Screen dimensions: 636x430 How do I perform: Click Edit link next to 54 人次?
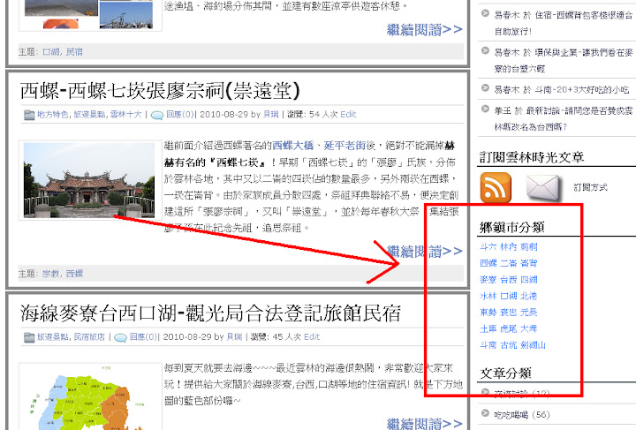348,114
